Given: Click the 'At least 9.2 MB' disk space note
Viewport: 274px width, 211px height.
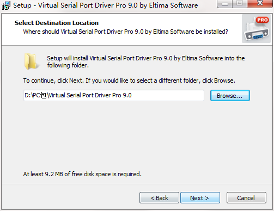Looking at the screenshot, I should [x=82, y=174].
